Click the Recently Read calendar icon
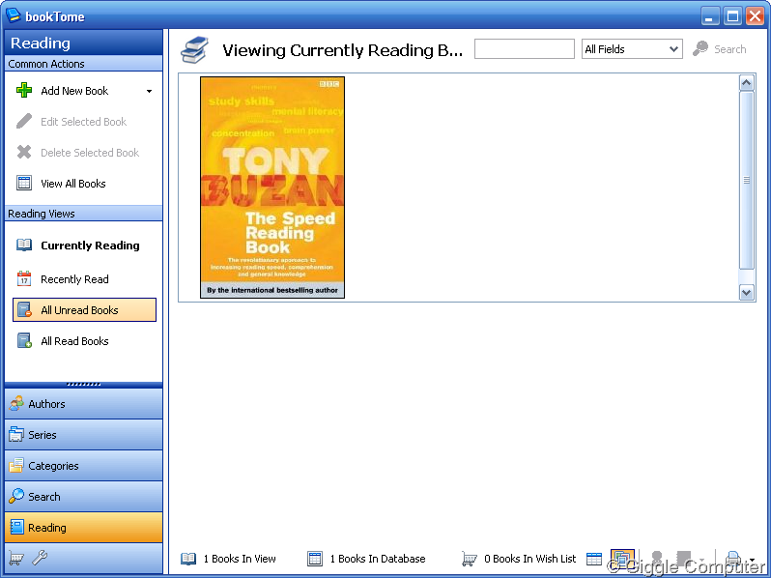Viewport: 771px width, 578px height. (24, 278)
